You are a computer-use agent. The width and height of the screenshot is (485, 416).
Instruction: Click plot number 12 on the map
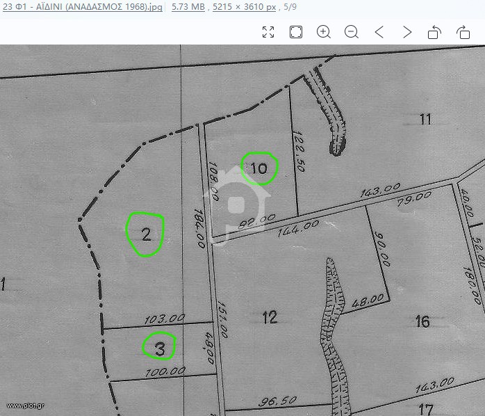(x=270, y=317)
